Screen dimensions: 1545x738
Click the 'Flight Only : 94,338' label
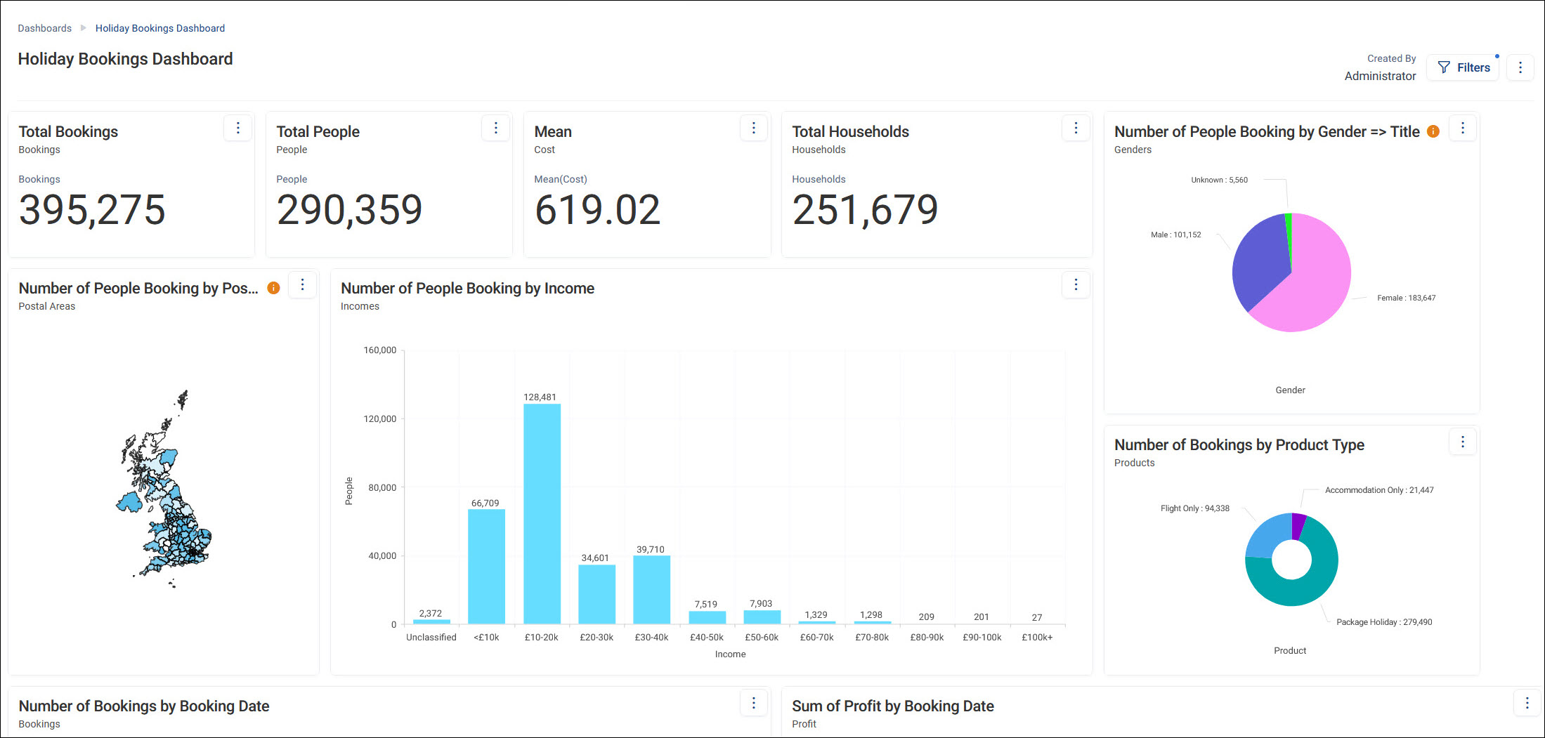pyautogui.click(x=1195, y=508)
